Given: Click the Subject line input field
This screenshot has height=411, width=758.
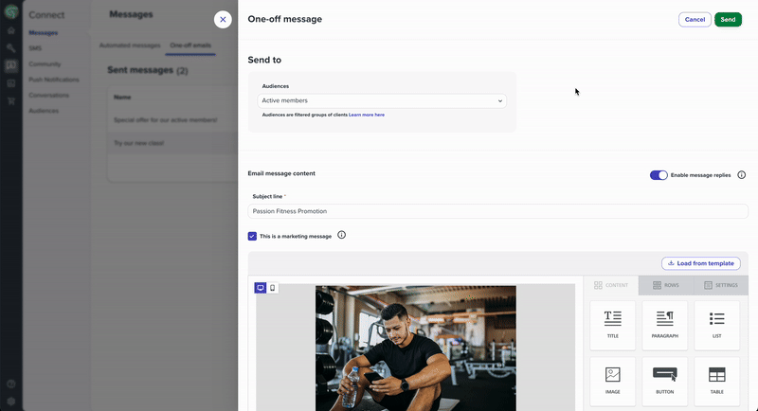Looking at the screenshot, I should [497, 211].
